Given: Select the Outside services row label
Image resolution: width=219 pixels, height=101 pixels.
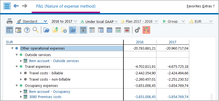Looking at the screenshot, I should [38, 55].
